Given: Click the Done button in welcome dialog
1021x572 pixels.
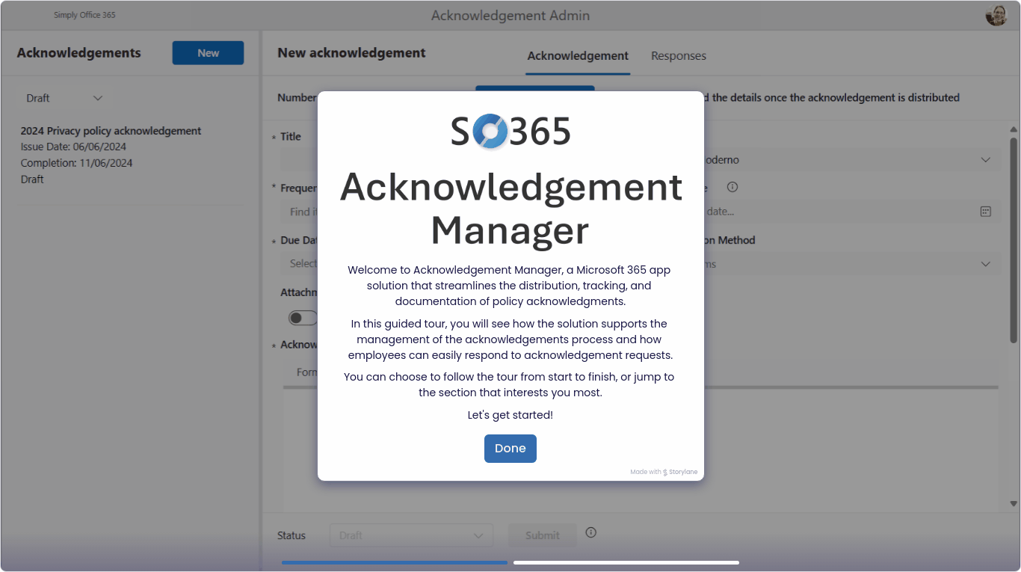Looking at the screenshot, I should pos(510,449).
